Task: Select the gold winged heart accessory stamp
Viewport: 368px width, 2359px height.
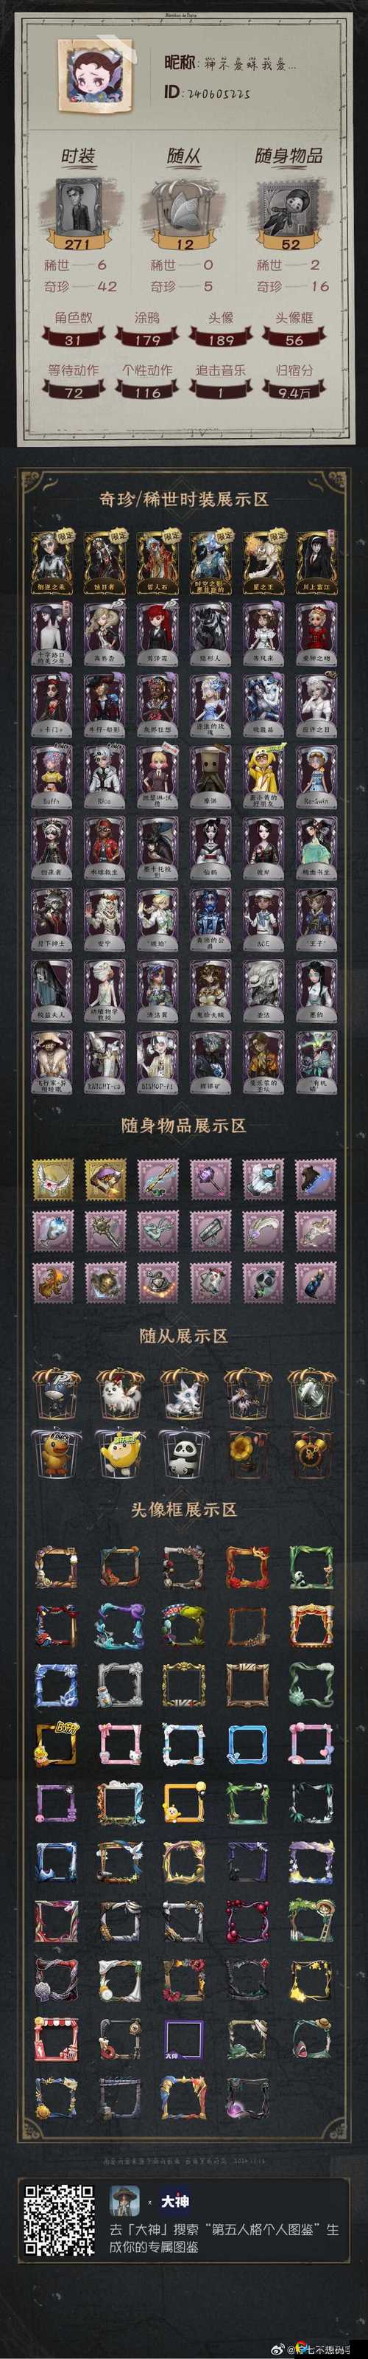Action: pyautogui.click(x=54, y=1179)
